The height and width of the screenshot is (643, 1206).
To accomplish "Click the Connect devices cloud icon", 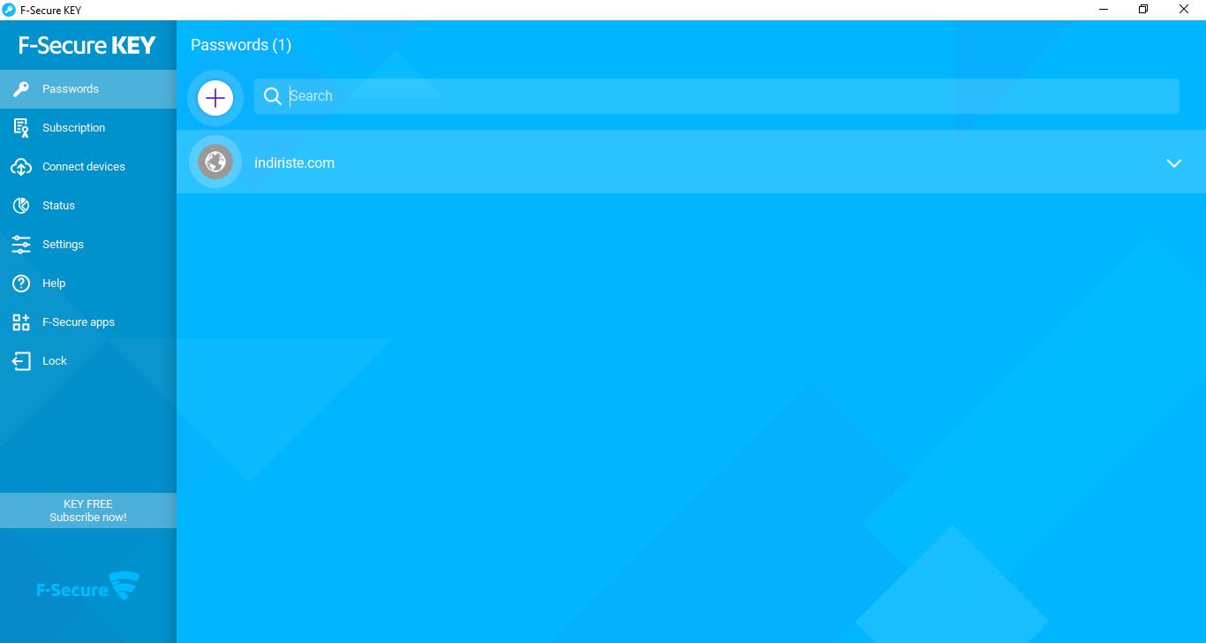I will pos(21,167).
